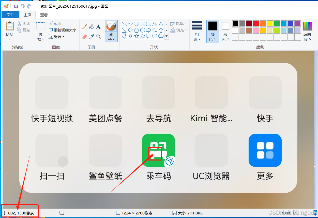Pick the hexagon shape
Screen dimensions: 318x218
pyautogui.click(x=143, y=30)
